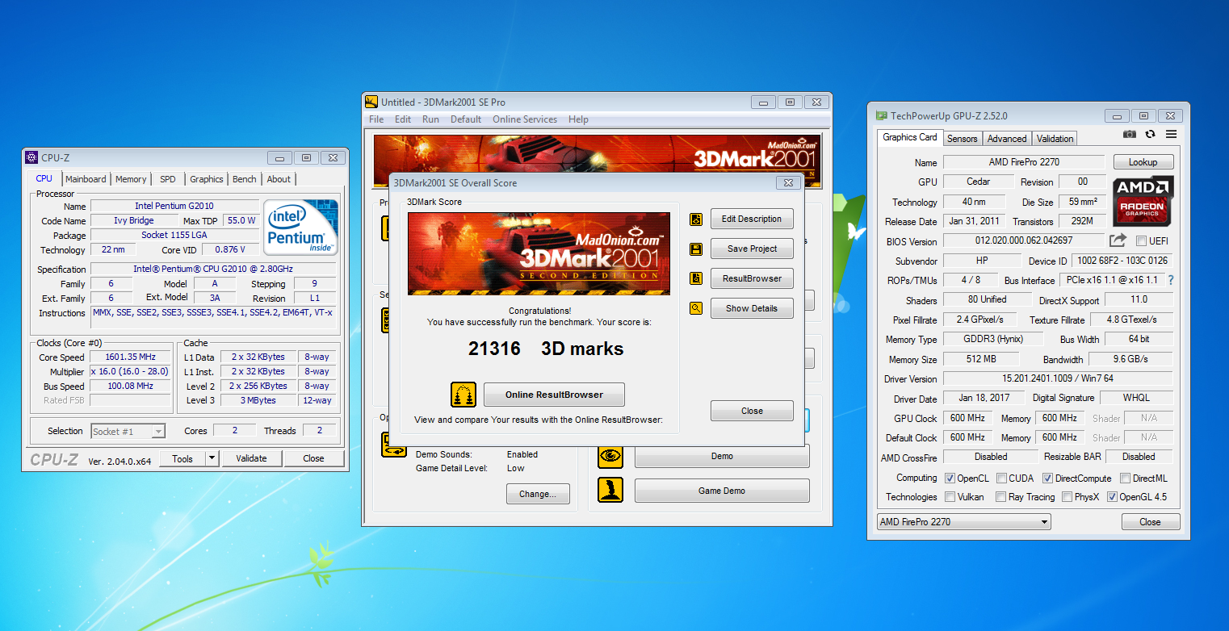Toggle the Vulkan checkbox
Viewport: 1229px width, 631px height.
coord(950,497)
